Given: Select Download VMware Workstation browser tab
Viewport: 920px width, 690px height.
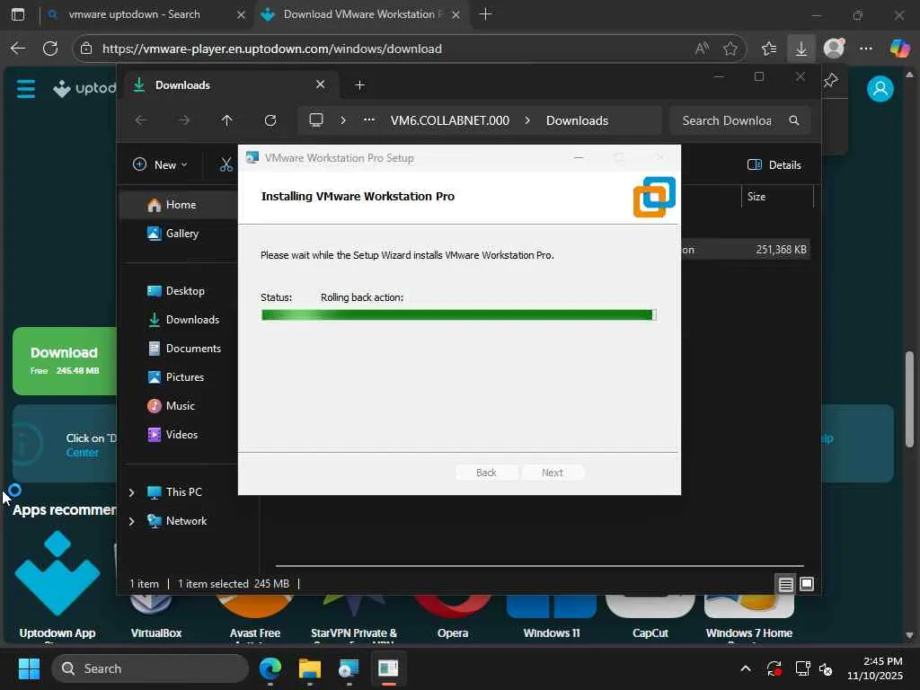Looking at the screenshot, I should point(359,14).
